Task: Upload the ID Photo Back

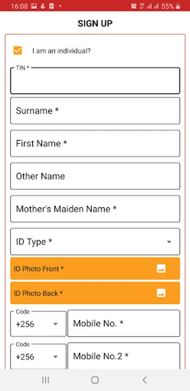Action: [95, 293]
